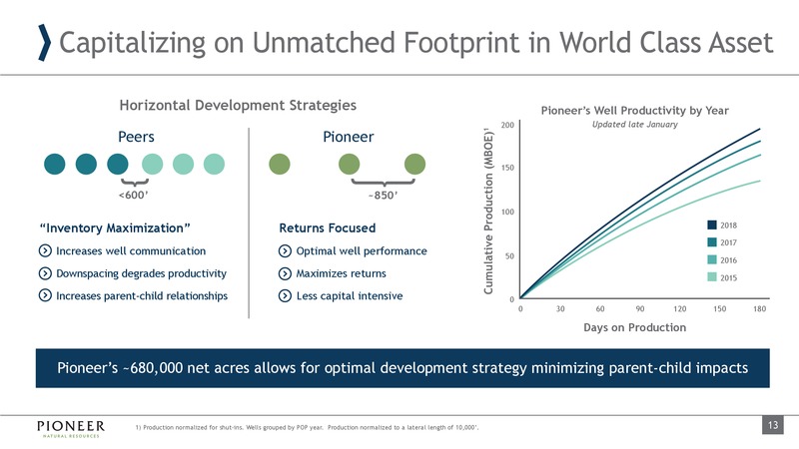This screenshot has width=799, height=449.
Task: Click the 'Less capital intensive' text
Action: tap(350, 295)
